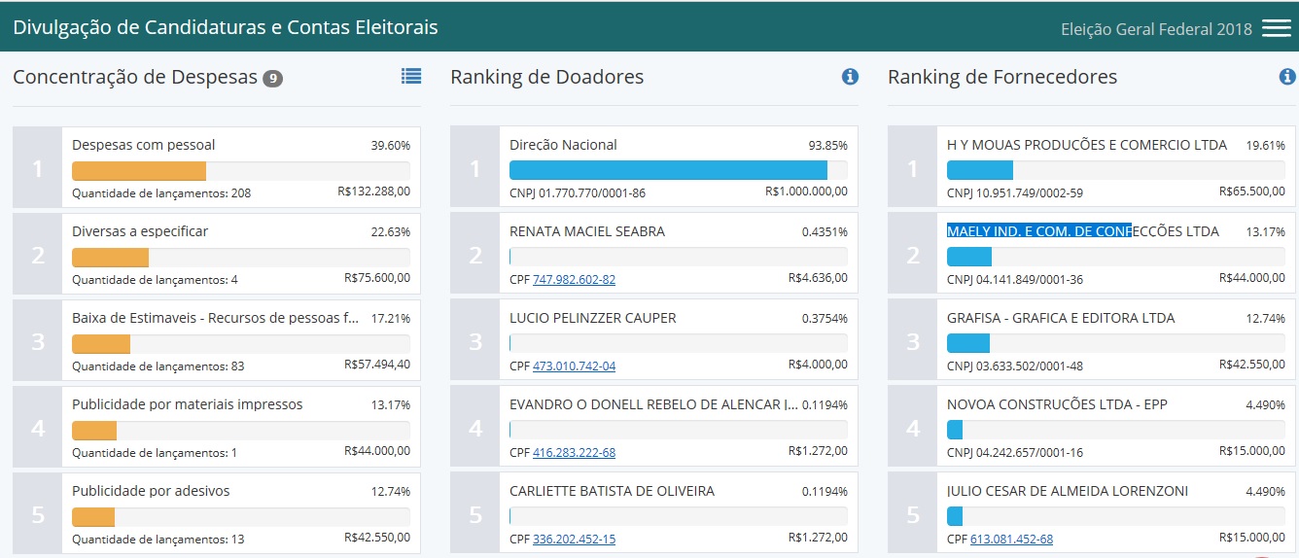Click supplier amount R$65.500,00
1299x558 pixels.
[x=1252, y=192]
